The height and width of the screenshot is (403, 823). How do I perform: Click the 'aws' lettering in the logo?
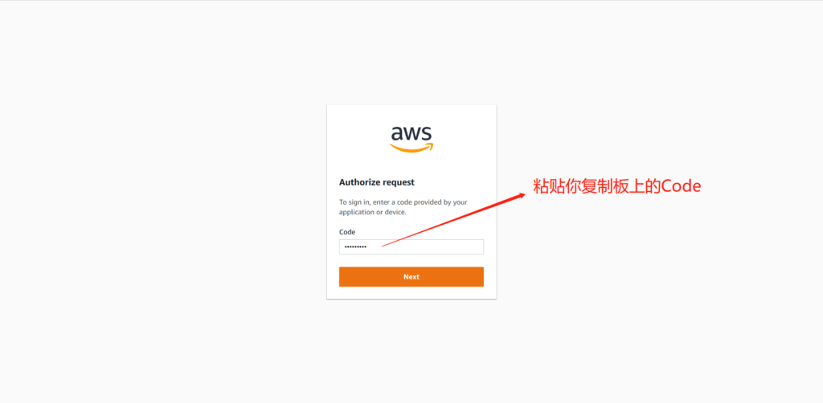[x=411, y=133]
